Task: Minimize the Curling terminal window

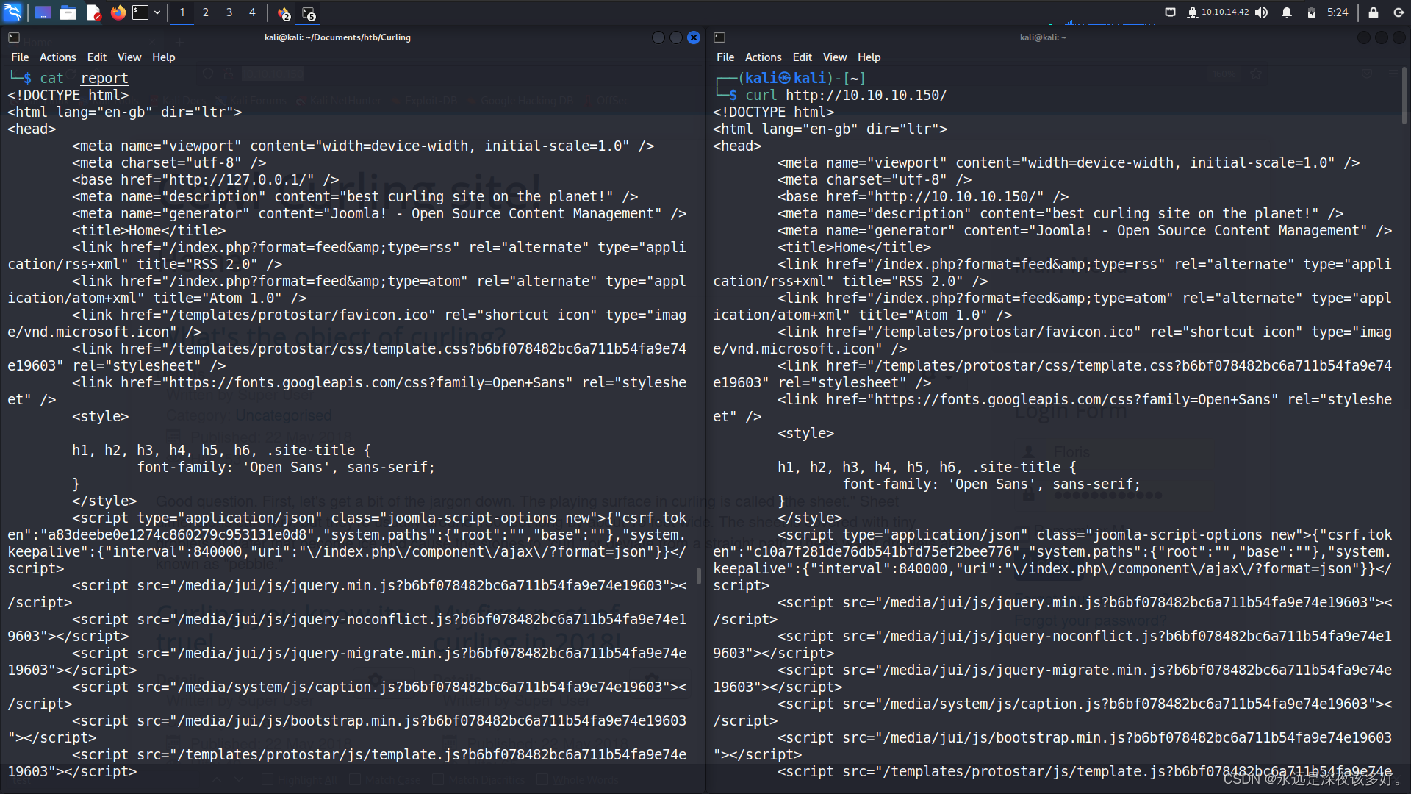Action: click(x=658, y=37)
